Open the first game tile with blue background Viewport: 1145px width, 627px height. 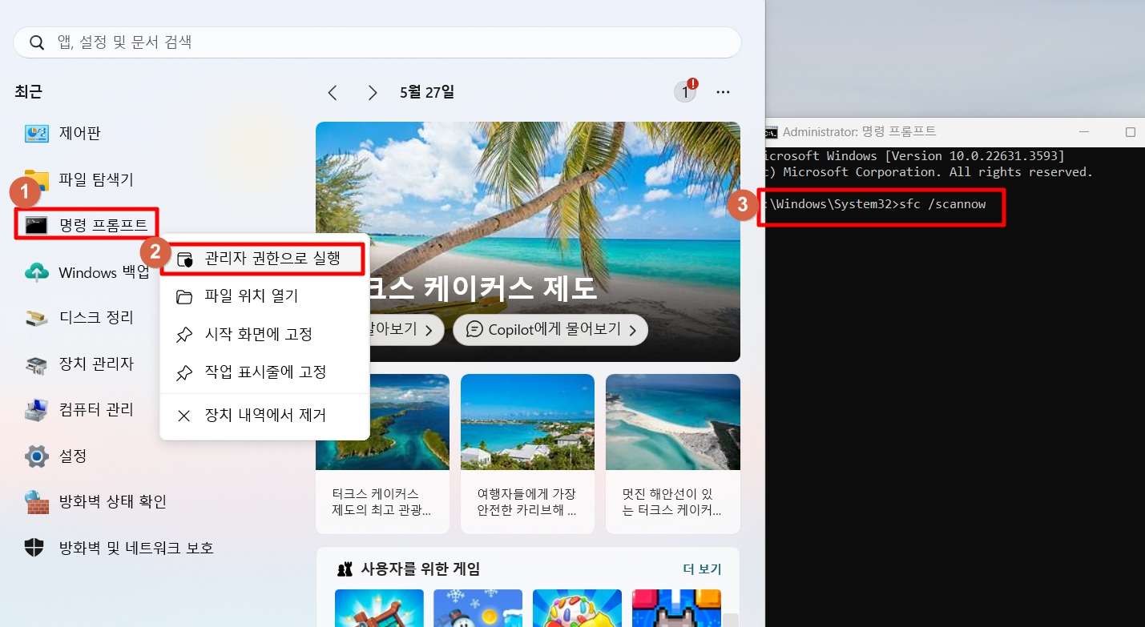379,609
